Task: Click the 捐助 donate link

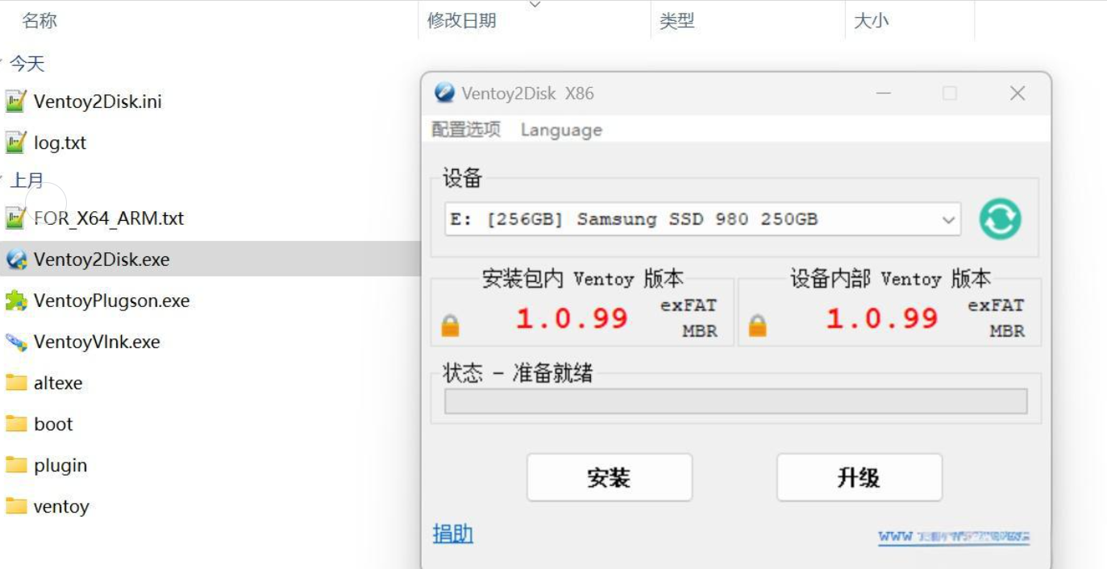Action: (x=453, y=534)
